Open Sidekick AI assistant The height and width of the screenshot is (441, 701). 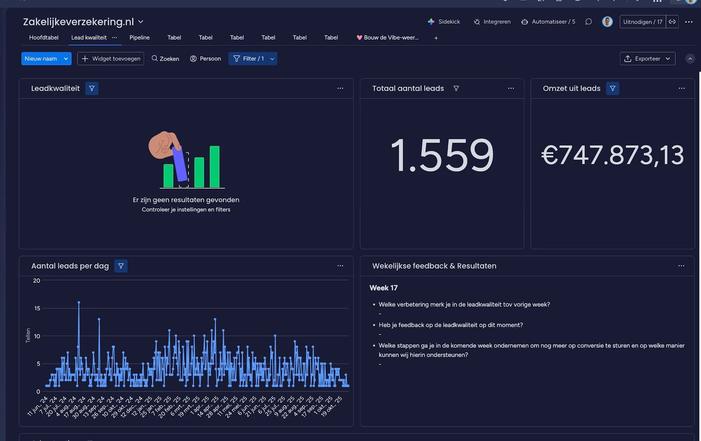coord(444,21)
